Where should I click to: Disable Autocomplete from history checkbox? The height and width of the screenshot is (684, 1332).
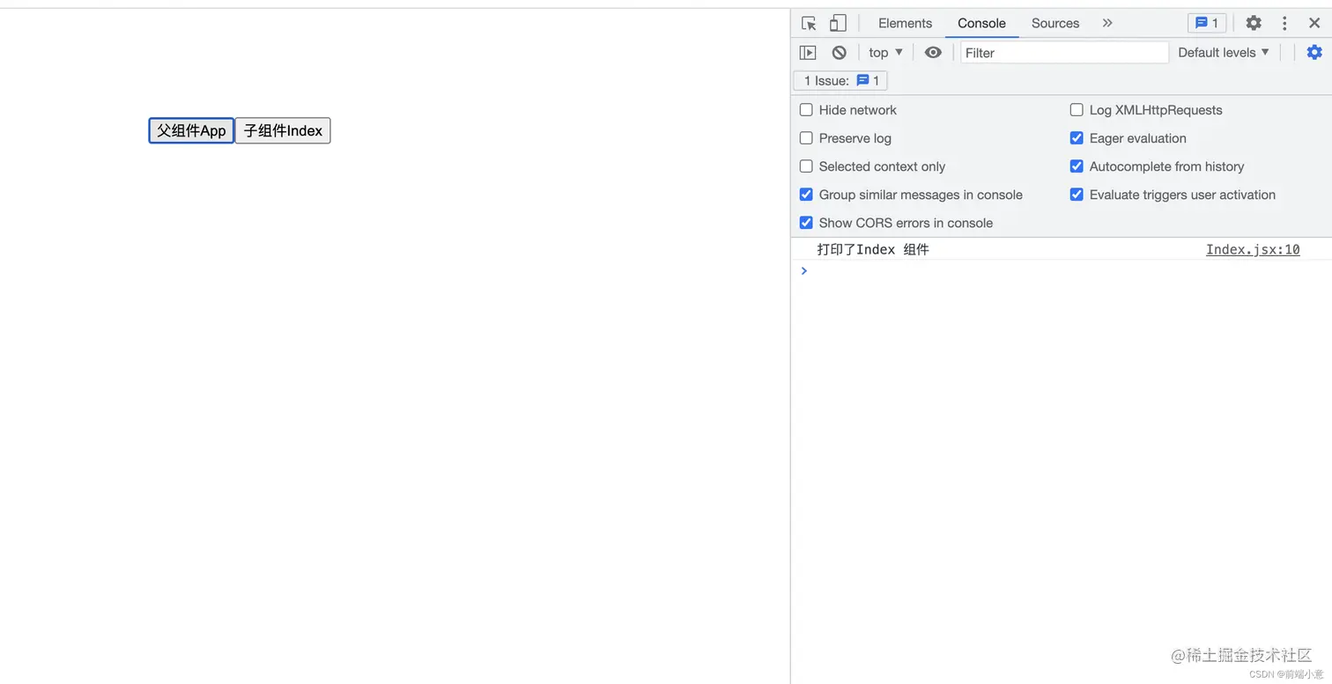[1077, 166]
